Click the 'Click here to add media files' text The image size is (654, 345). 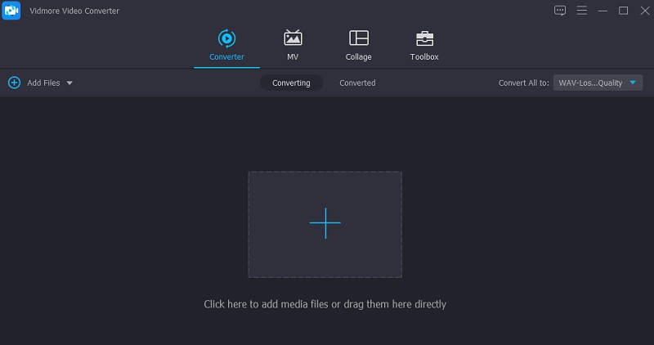(x=325, y=304)
